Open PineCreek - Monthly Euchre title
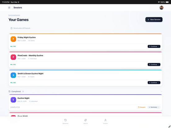The image size is (171, 128). (x=30, y=56)
